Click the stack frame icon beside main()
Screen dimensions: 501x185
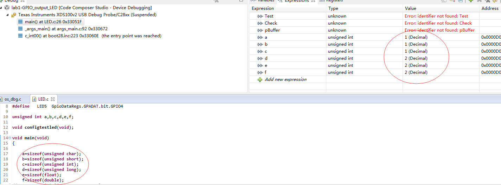[x=20, y=22]
